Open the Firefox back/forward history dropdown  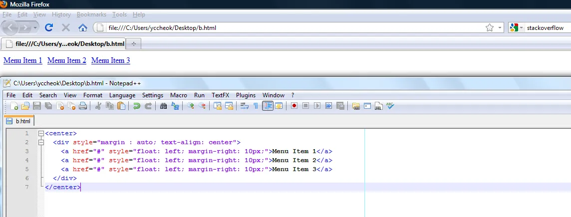35,27
